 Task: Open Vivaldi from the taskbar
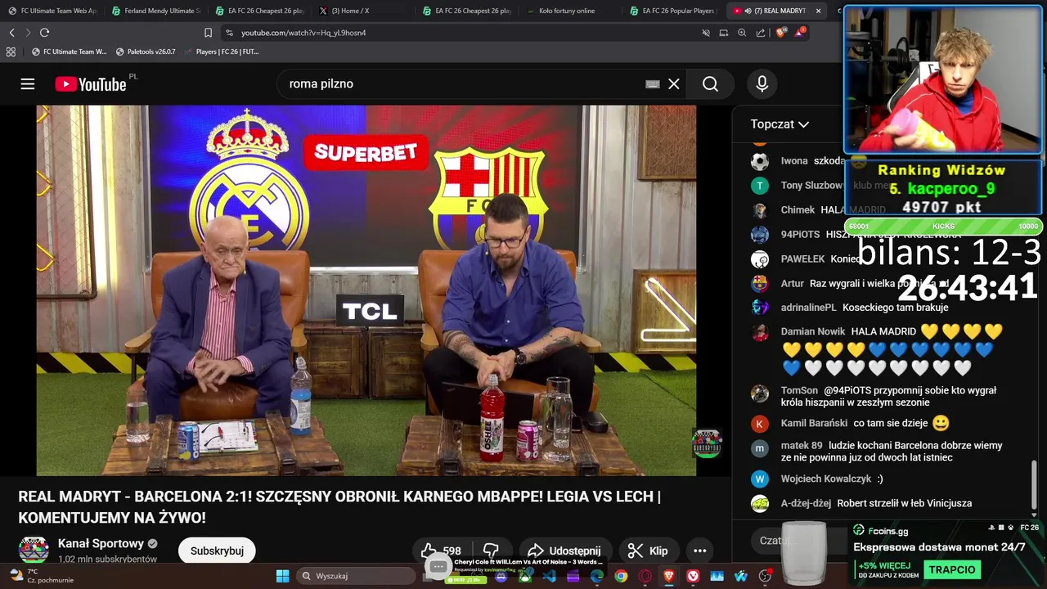693,576
